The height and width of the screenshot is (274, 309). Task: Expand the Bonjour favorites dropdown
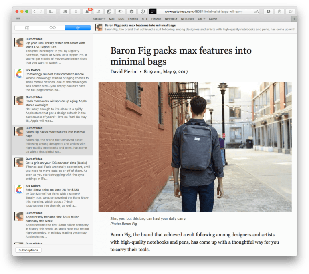click(x=99, y=19)
